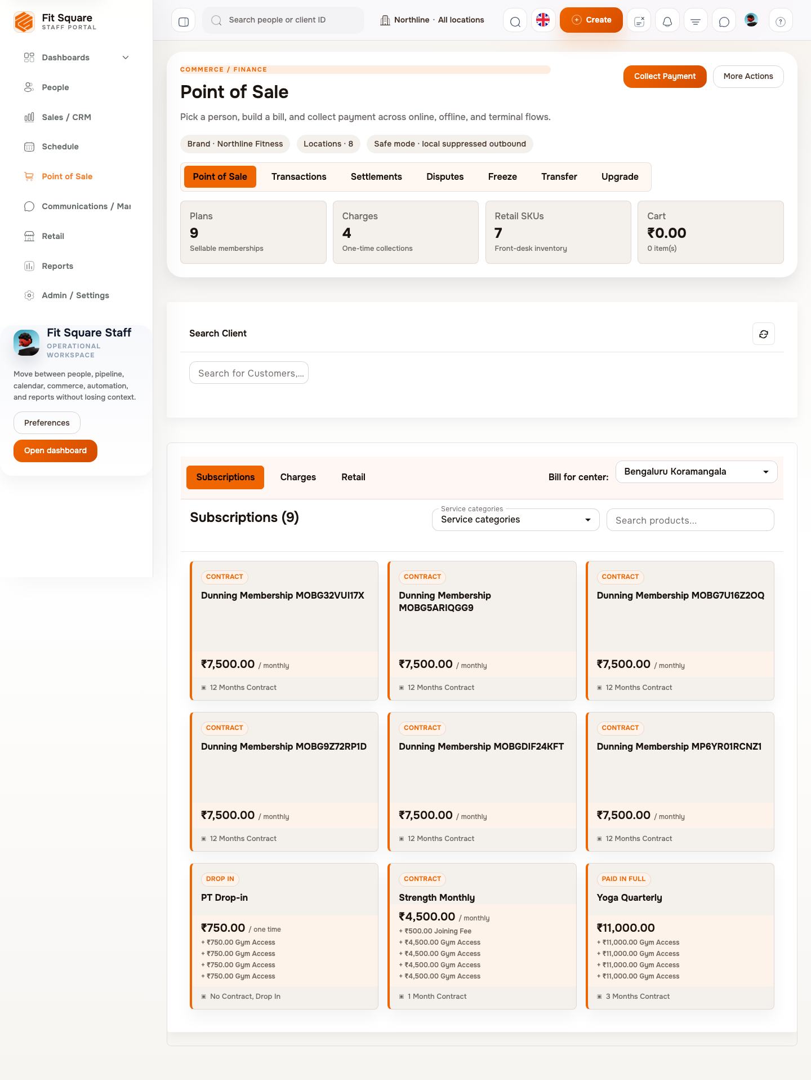
Task: Select the Subscriptions product tab
Action: (x=225, y=477)
